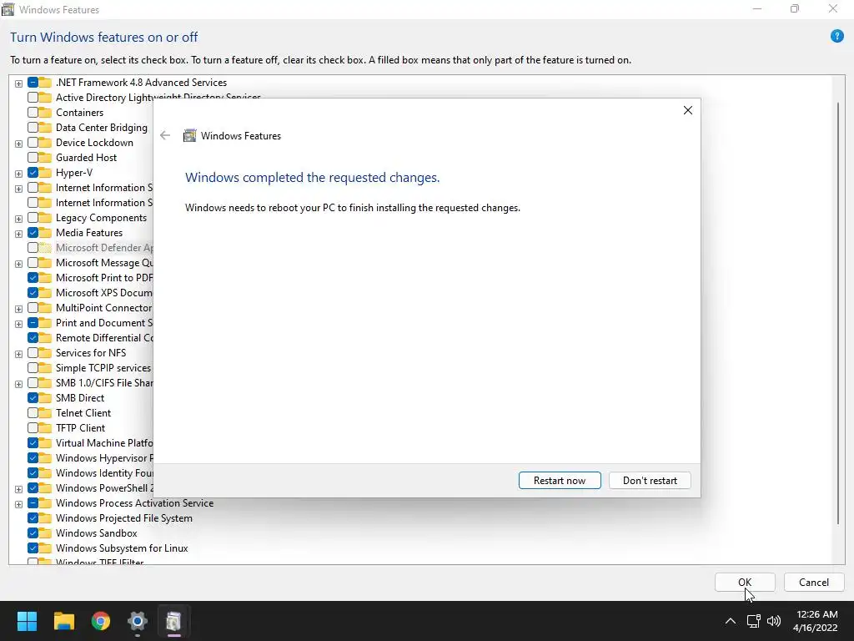
Task: Click the blue help question mark icon
Action: point(836,37)
